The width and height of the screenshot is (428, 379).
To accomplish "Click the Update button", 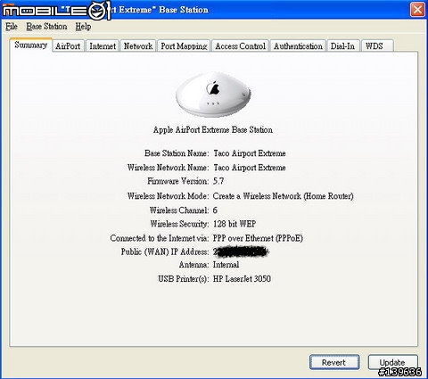I will [392, 362].
